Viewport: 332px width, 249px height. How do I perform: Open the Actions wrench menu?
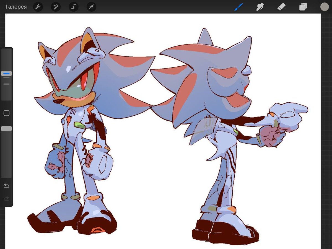[x=38, y=7]
